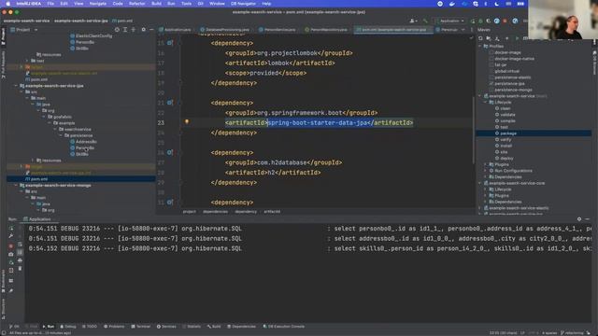The image size is (598, 336).
Task: Expand Run Configurations node in Maven
Action: point(486,171)
